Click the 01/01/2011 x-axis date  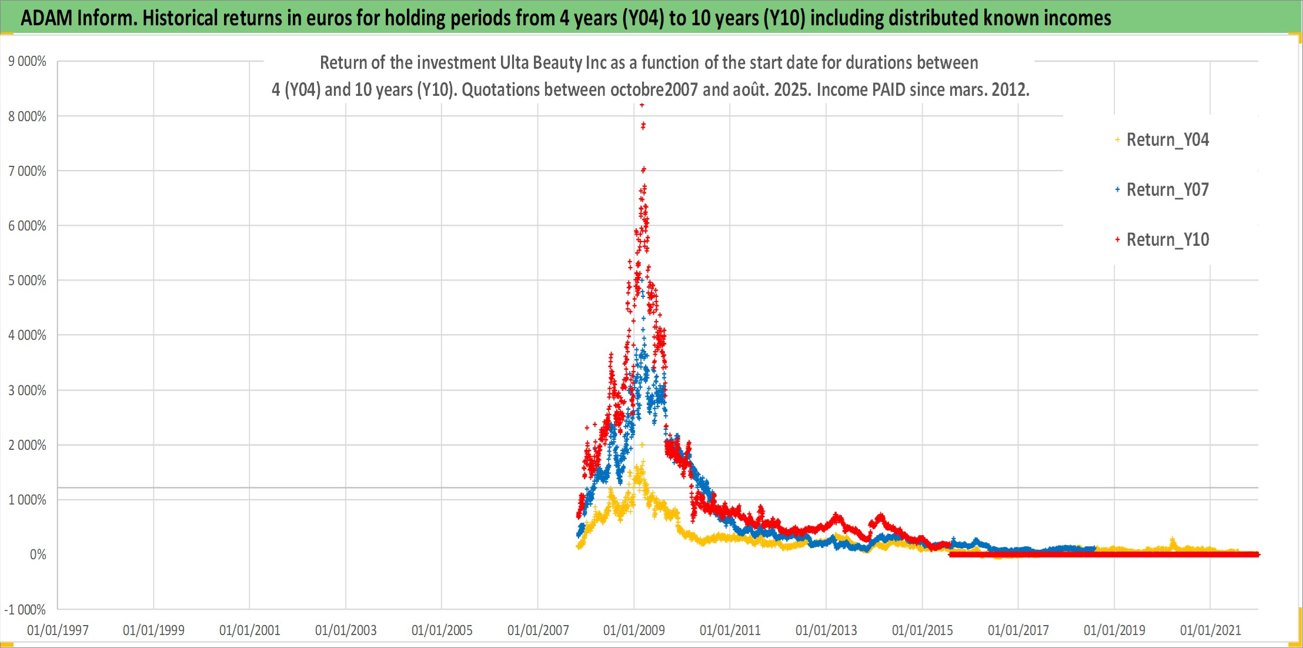730,630
